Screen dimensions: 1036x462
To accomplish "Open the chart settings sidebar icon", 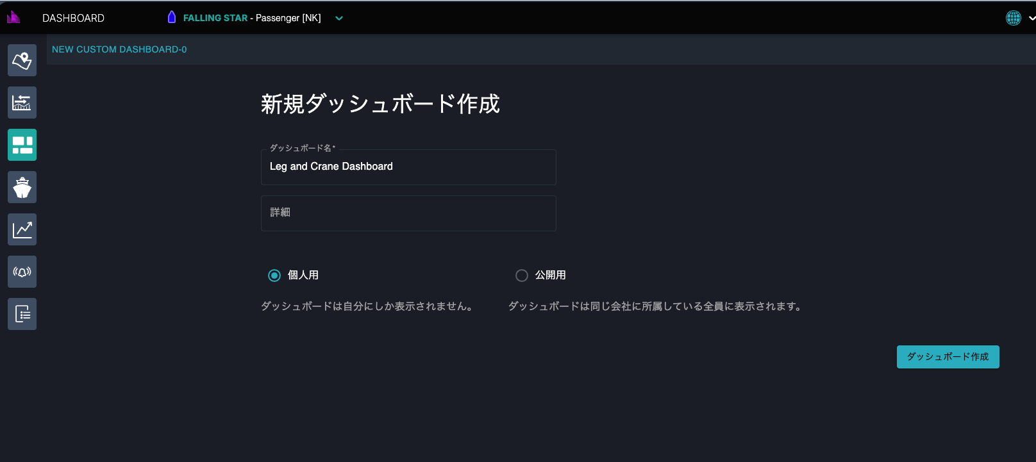I will tap(22, 103).
